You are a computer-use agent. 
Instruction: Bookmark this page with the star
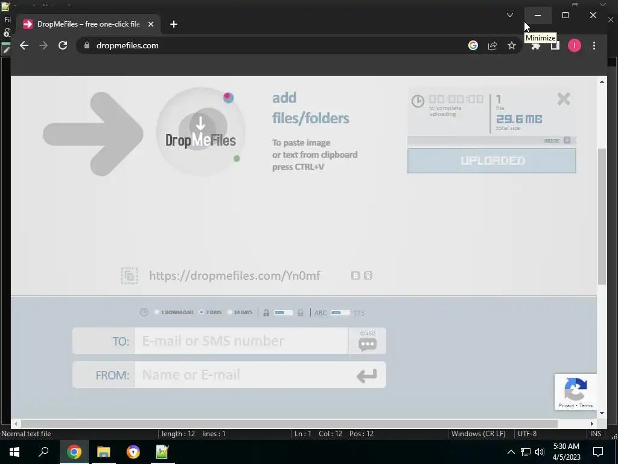512,45
